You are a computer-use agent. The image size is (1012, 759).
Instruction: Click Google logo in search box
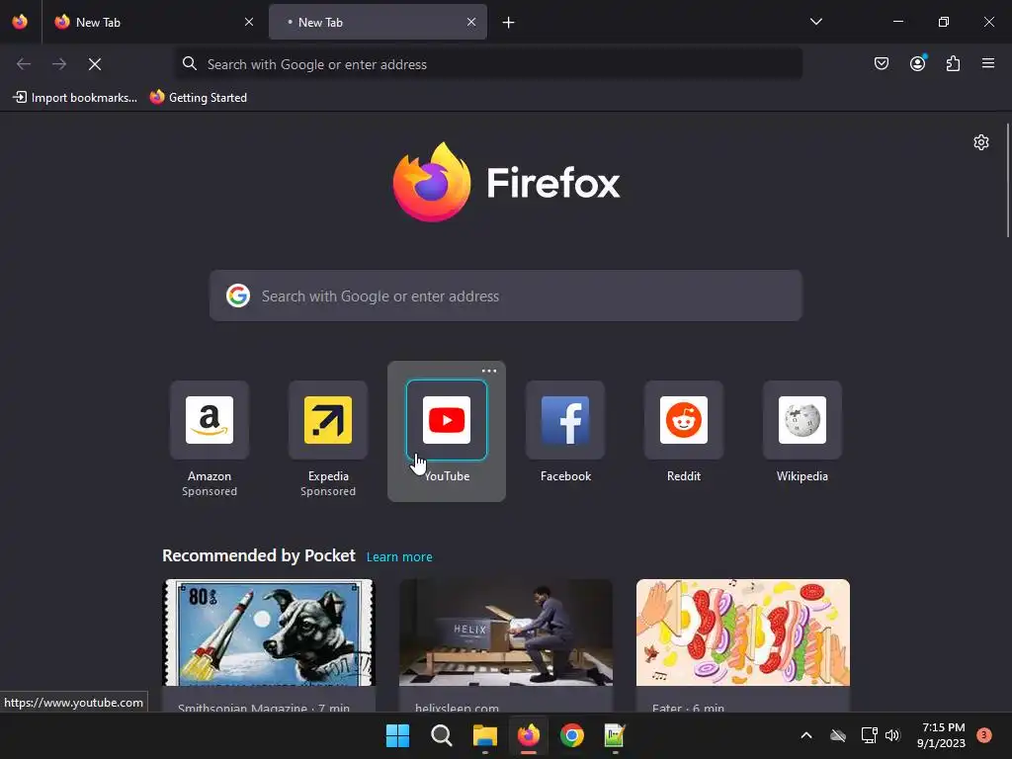click(x=238, y=295)
